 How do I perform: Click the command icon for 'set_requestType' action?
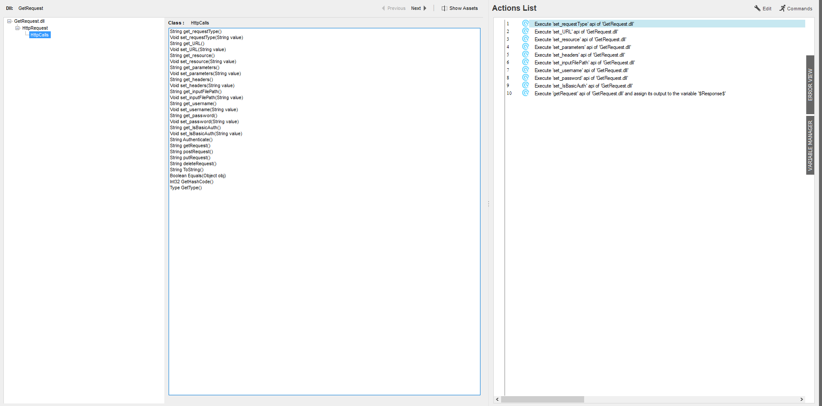tap(525, 24)
